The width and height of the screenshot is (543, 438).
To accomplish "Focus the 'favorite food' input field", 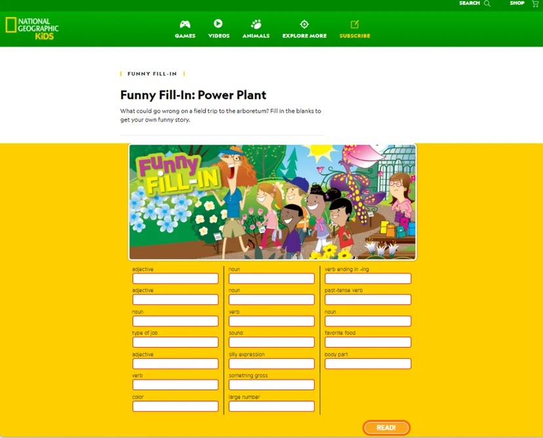I will point(368,342).
